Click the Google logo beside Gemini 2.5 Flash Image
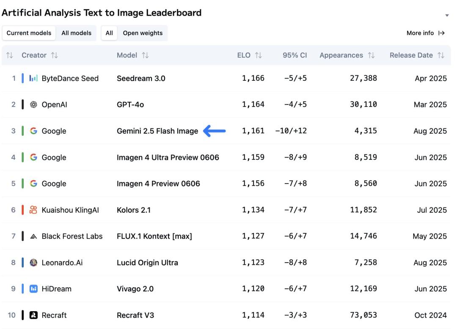Screen dimensions: 457x329 tap(33, 131)
